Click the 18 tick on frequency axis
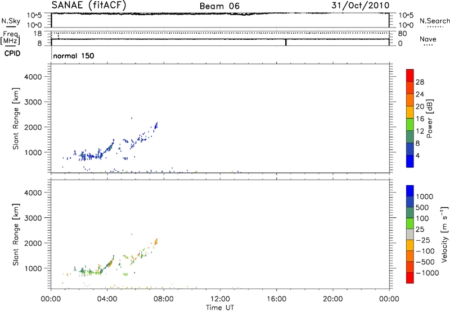This screenshot has width=450, height=311. 38,34
